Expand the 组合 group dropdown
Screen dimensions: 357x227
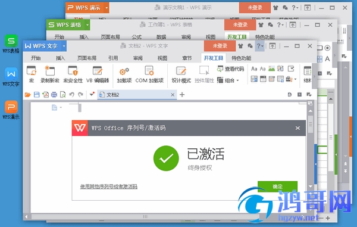pyautogui.click(x=228, y=80)
